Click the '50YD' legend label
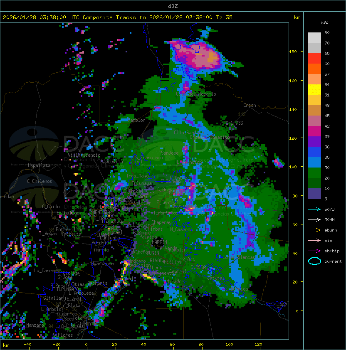Viewport: 346px width, 350px height. tap(329, 210)
